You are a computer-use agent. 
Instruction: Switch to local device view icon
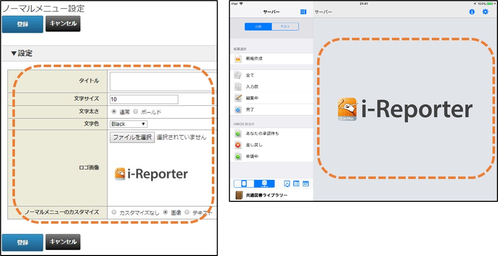(x=244, y=184)
